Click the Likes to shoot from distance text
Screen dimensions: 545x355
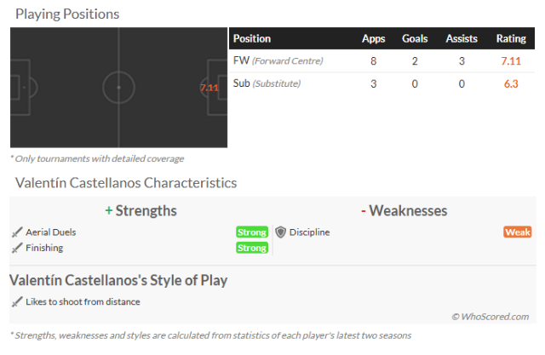point(83,301)
